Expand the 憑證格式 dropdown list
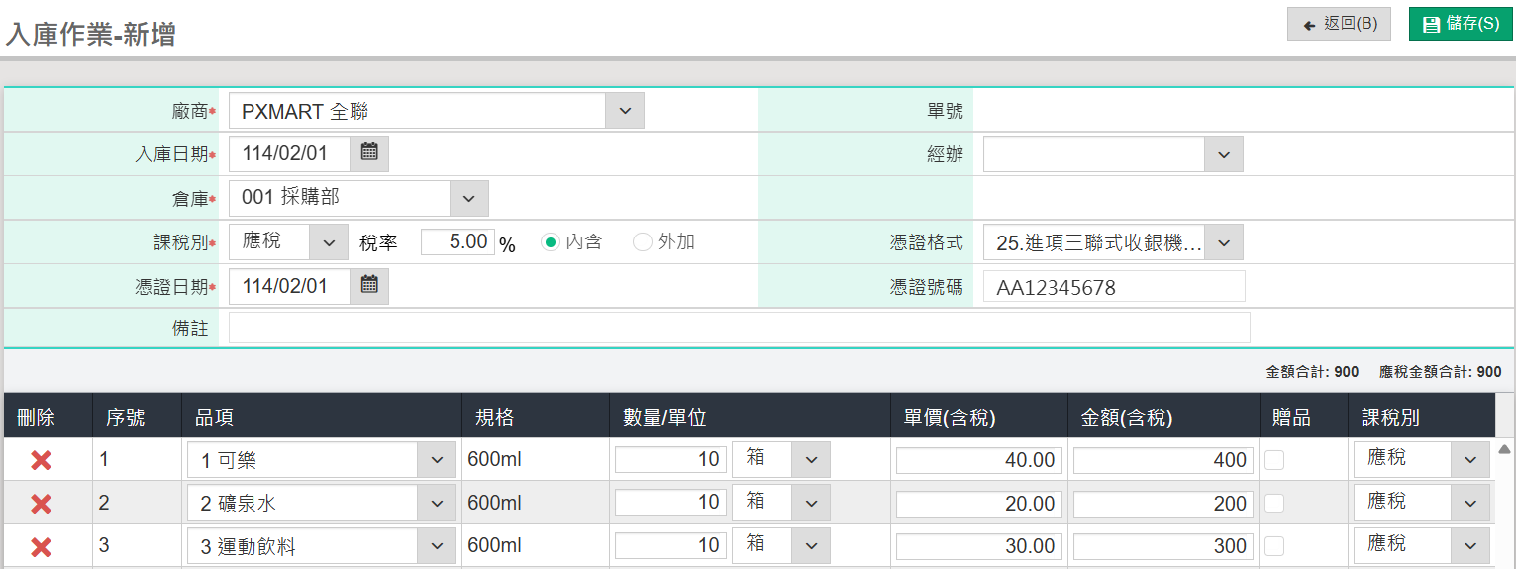 pyautogui.click(x=1224, y=241)
